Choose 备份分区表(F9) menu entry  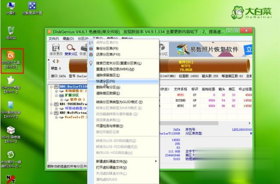[x=123, y=49]
